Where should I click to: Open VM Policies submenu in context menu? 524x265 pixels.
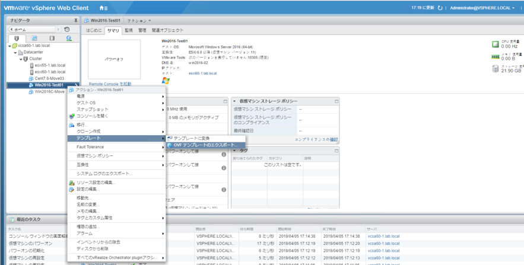click(117, 156)
